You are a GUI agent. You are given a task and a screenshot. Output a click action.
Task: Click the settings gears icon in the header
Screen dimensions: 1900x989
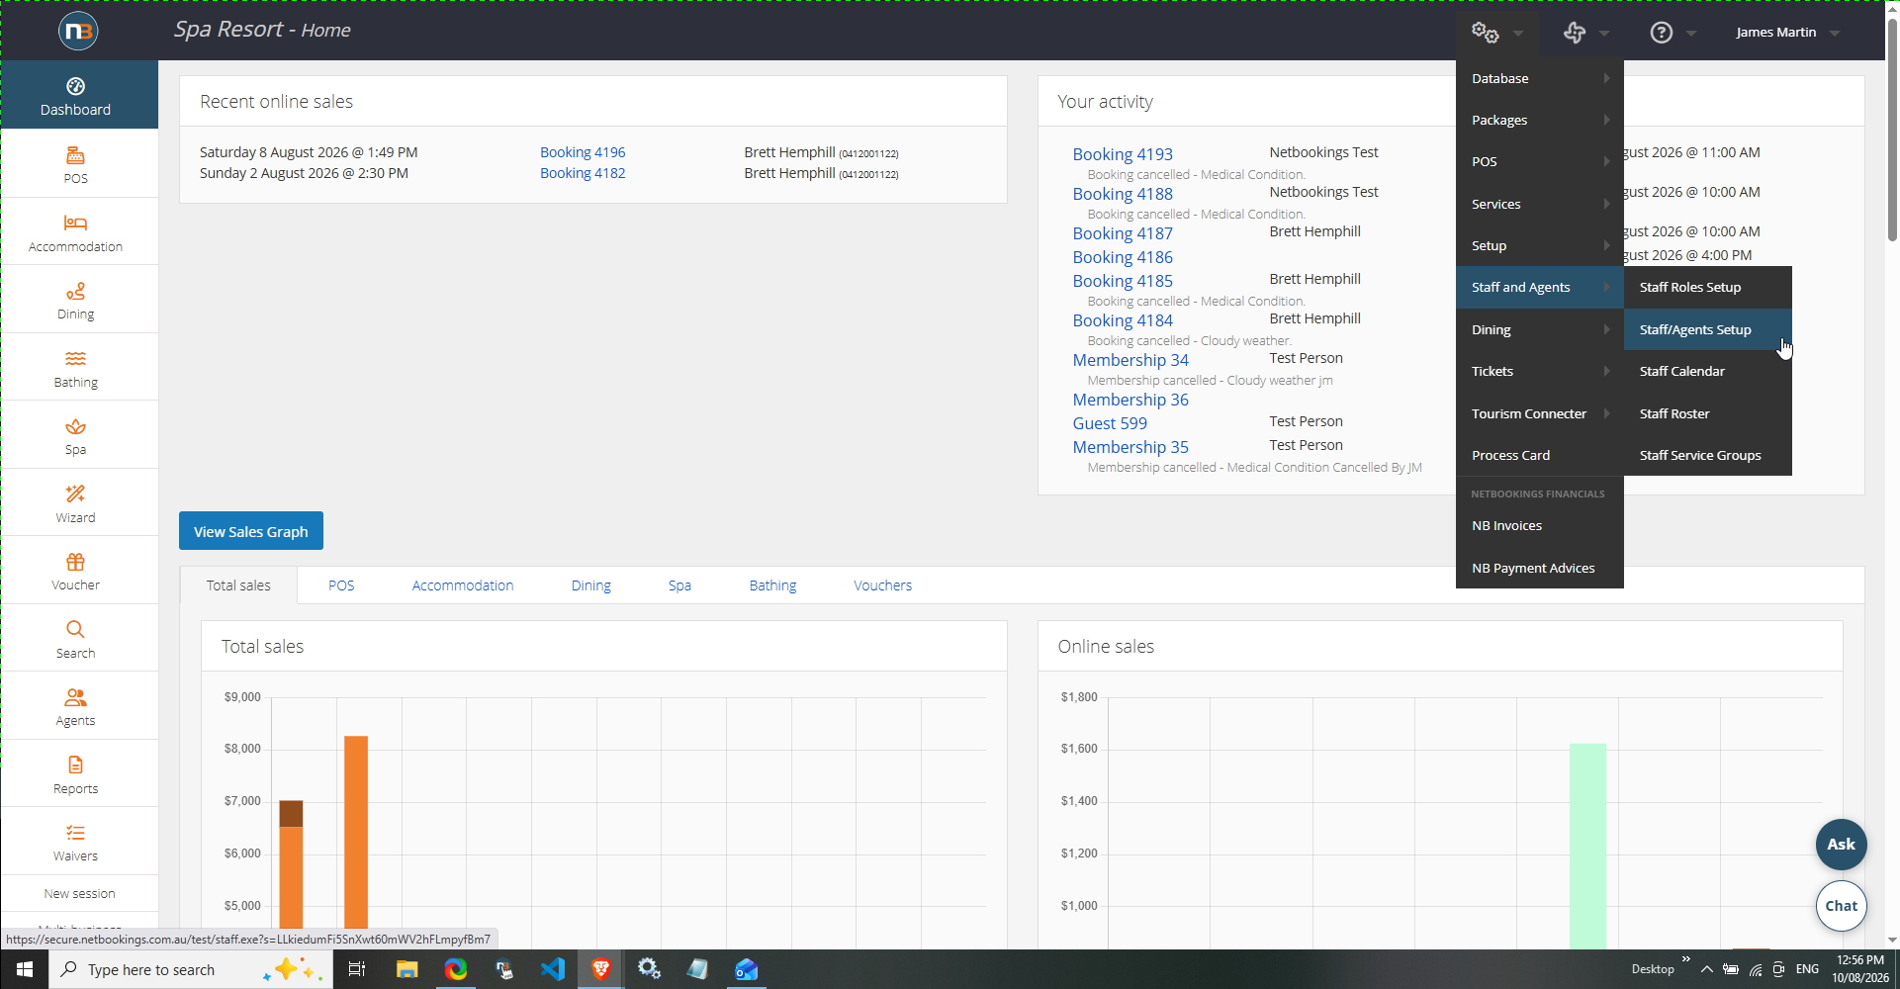click(x=1486, y=33)
